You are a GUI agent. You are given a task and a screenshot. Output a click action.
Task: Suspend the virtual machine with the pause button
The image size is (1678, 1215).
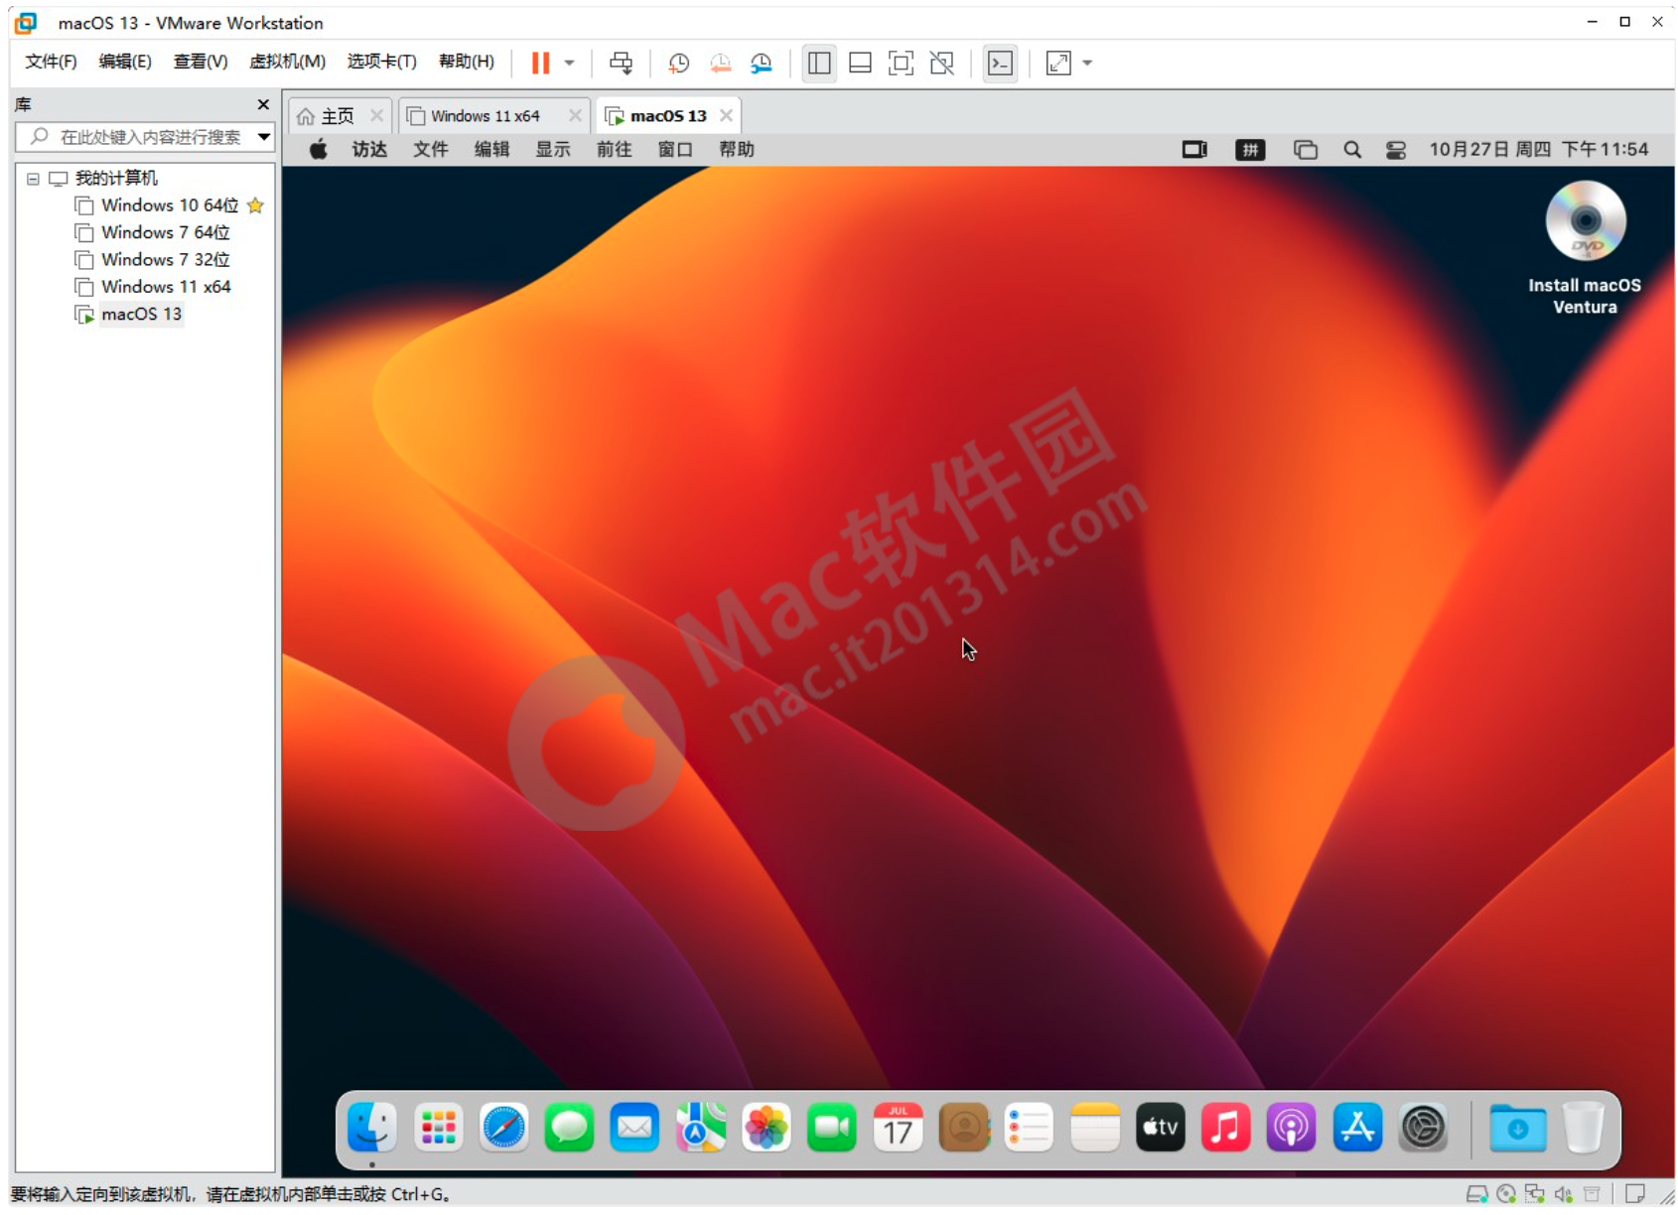pos(539,63)
